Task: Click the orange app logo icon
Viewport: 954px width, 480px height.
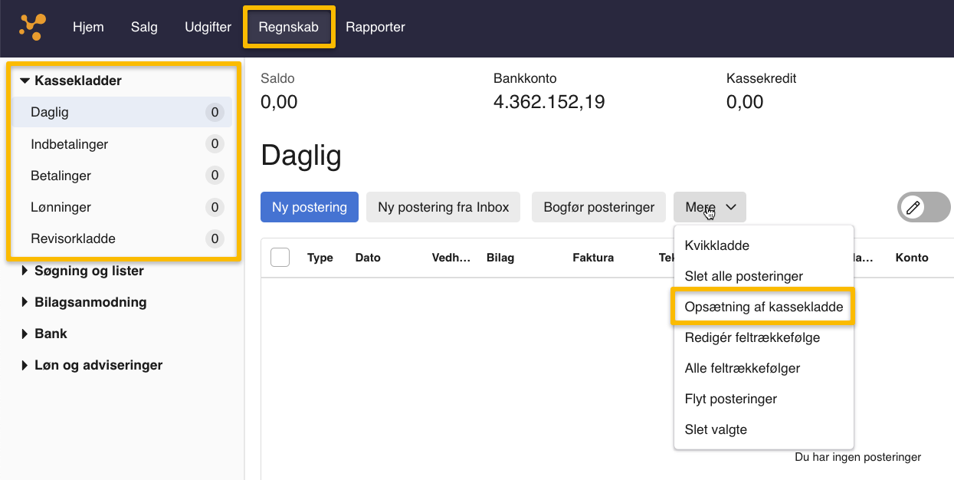Action: 32,27
